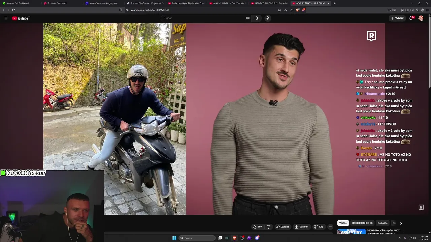Click the Windows taskbar Search box

point(197,238)
